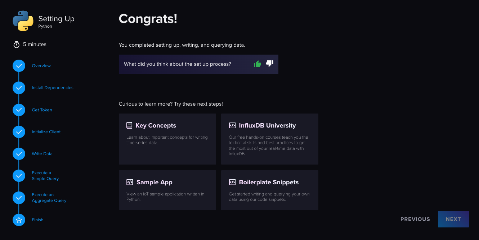This screenshot has width=479, height=240.
Task: Click the Get Token checkmark icon
Action: pyautogui.click(x=19, y=110)
